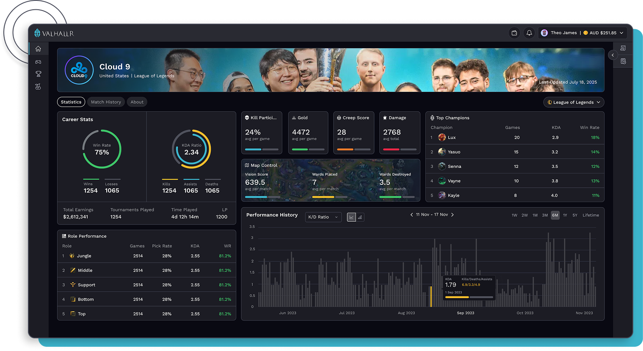Switch to the Match History tab
This screenshot has width=643, height=351.
click(106, 102)
